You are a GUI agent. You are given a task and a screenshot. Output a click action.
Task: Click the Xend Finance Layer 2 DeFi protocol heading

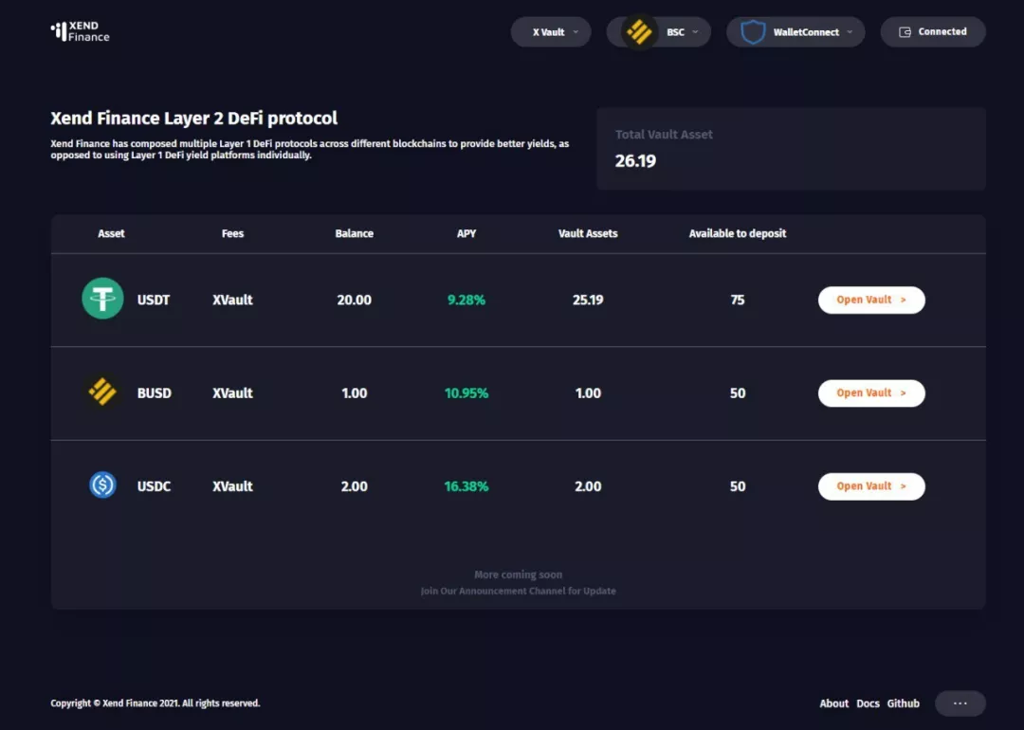point(194,119)
